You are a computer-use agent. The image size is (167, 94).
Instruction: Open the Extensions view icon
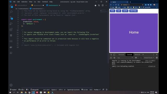(11, 30)
